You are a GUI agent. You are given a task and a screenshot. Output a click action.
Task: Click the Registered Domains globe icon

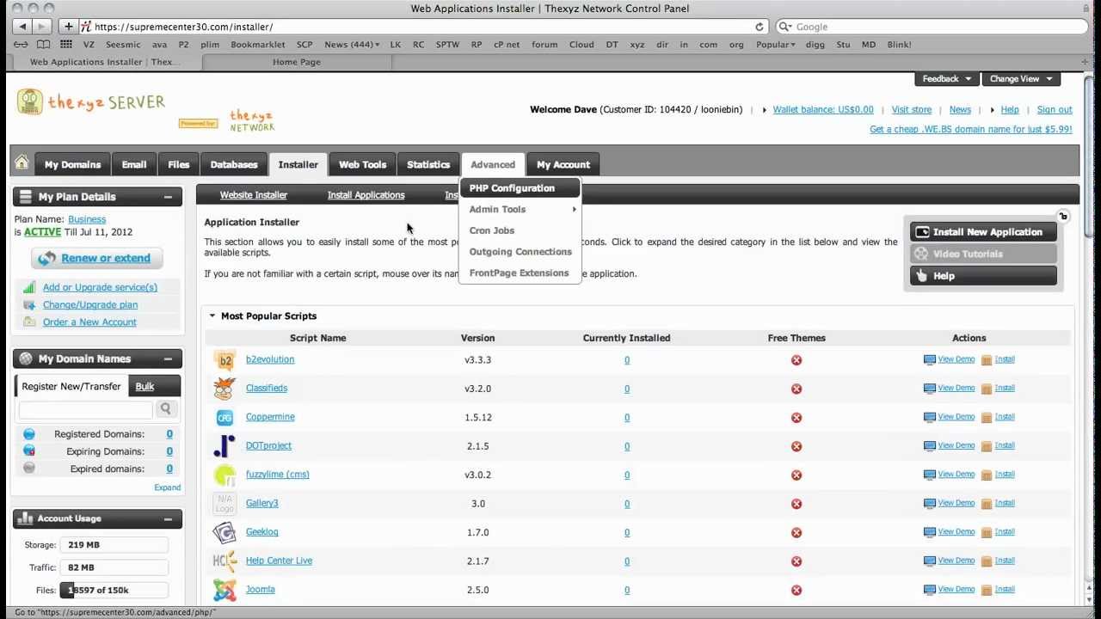click(29, 434)
